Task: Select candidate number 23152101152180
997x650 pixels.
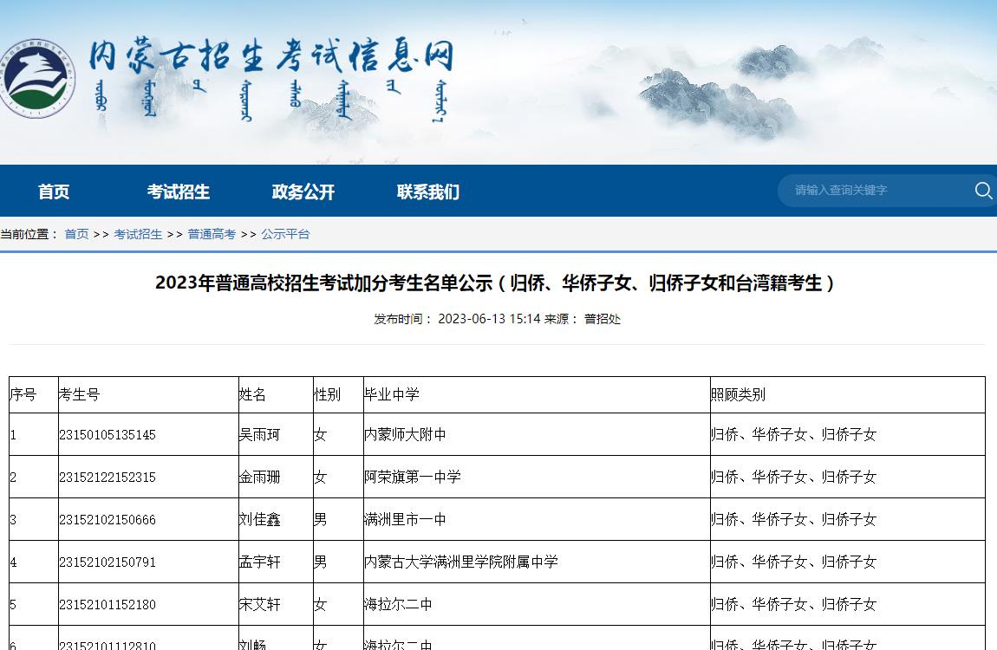Action: click(108, 604)
